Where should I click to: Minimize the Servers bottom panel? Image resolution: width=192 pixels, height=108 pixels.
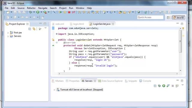tap(178, 80)
